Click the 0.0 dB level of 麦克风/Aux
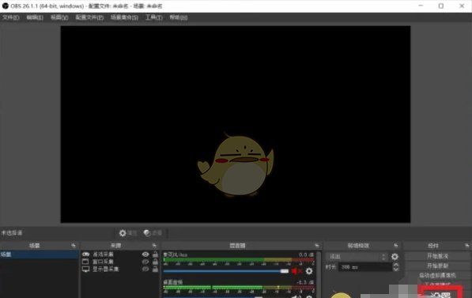Screen dimensions: 472x298 (x=306, y=255)
